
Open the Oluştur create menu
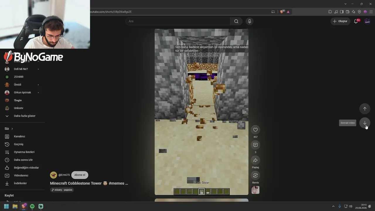click(x=340, y=21)
